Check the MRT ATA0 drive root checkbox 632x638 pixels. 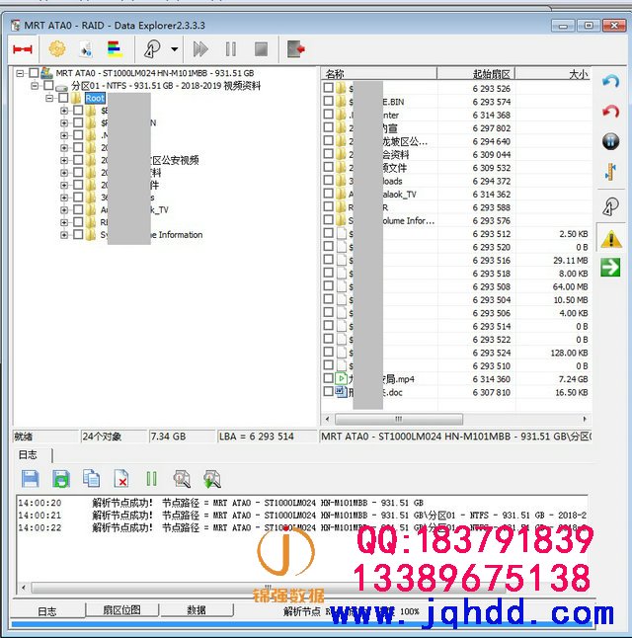[x=34, y=73]
